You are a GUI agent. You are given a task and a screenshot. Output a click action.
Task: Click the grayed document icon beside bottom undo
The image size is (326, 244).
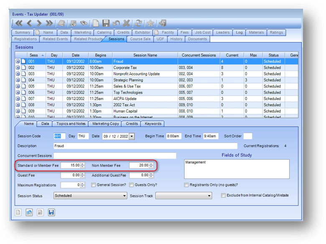coord(41,212)
